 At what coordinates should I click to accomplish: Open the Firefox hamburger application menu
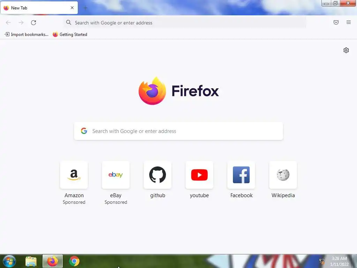349,22
